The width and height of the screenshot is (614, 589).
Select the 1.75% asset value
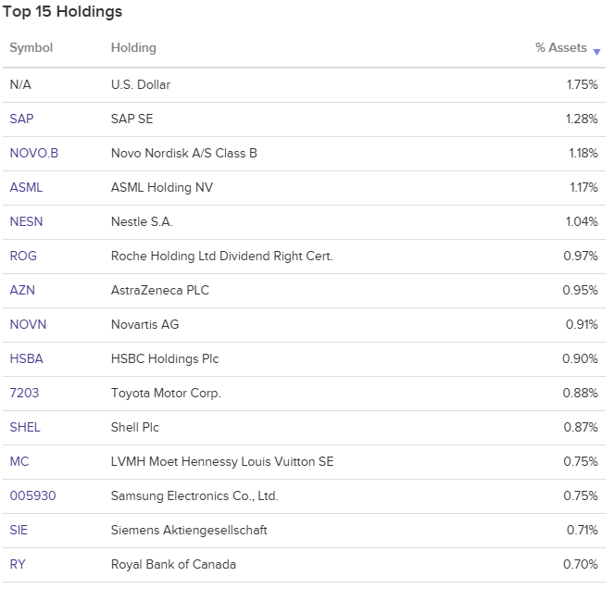(x=583, y=84)
